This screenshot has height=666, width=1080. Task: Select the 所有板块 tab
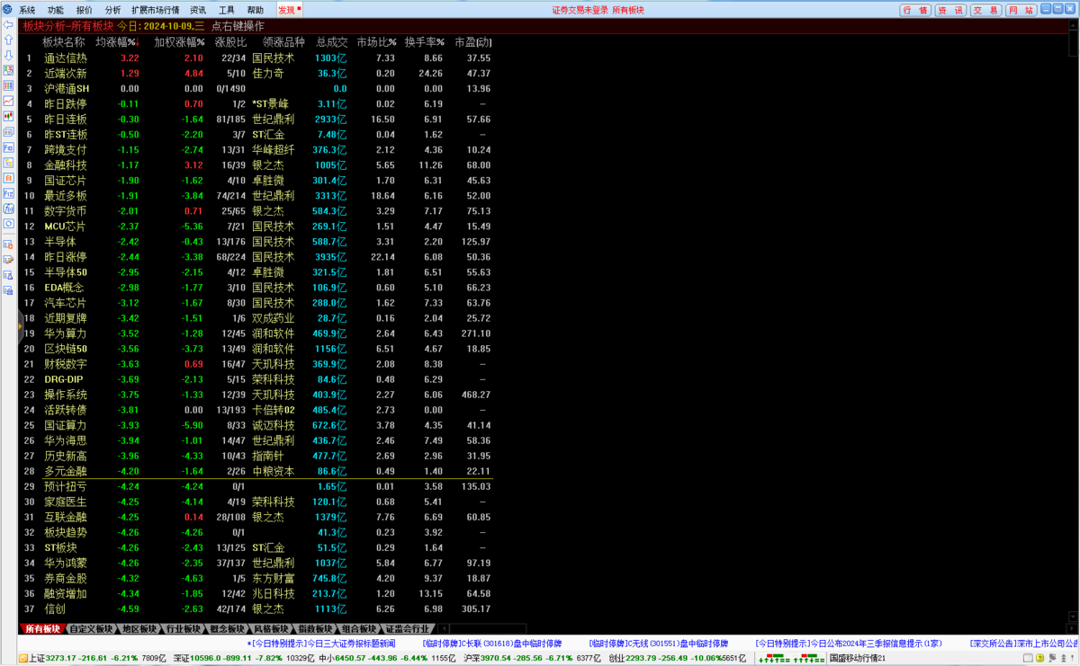click(43, 629)
